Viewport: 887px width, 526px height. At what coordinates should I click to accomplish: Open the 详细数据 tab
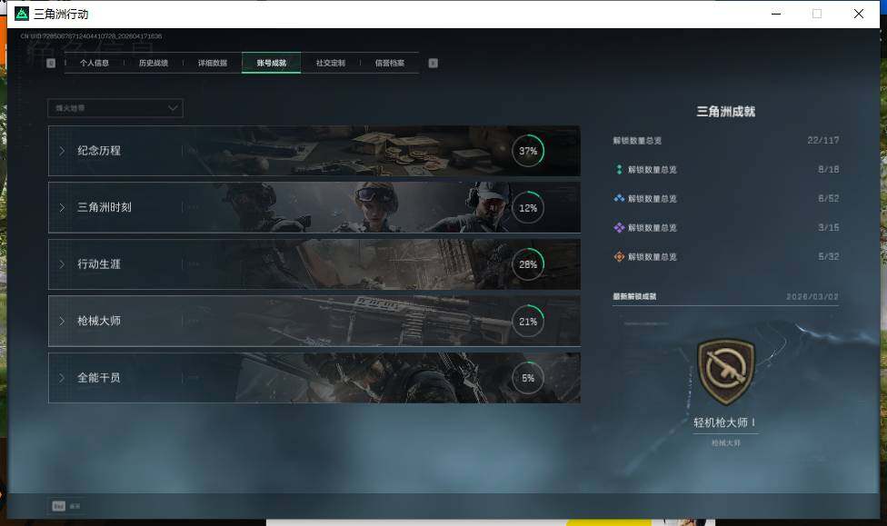pyautogui.click(x=213, y=63)
